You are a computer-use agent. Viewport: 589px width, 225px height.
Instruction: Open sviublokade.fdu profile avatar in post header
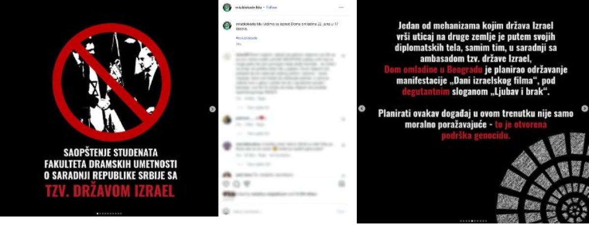227,7
